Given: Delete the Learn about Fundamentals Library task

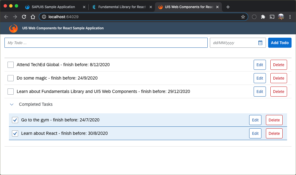Looking at the screenshot, I should pyautogui.click(x=279, y=92).
